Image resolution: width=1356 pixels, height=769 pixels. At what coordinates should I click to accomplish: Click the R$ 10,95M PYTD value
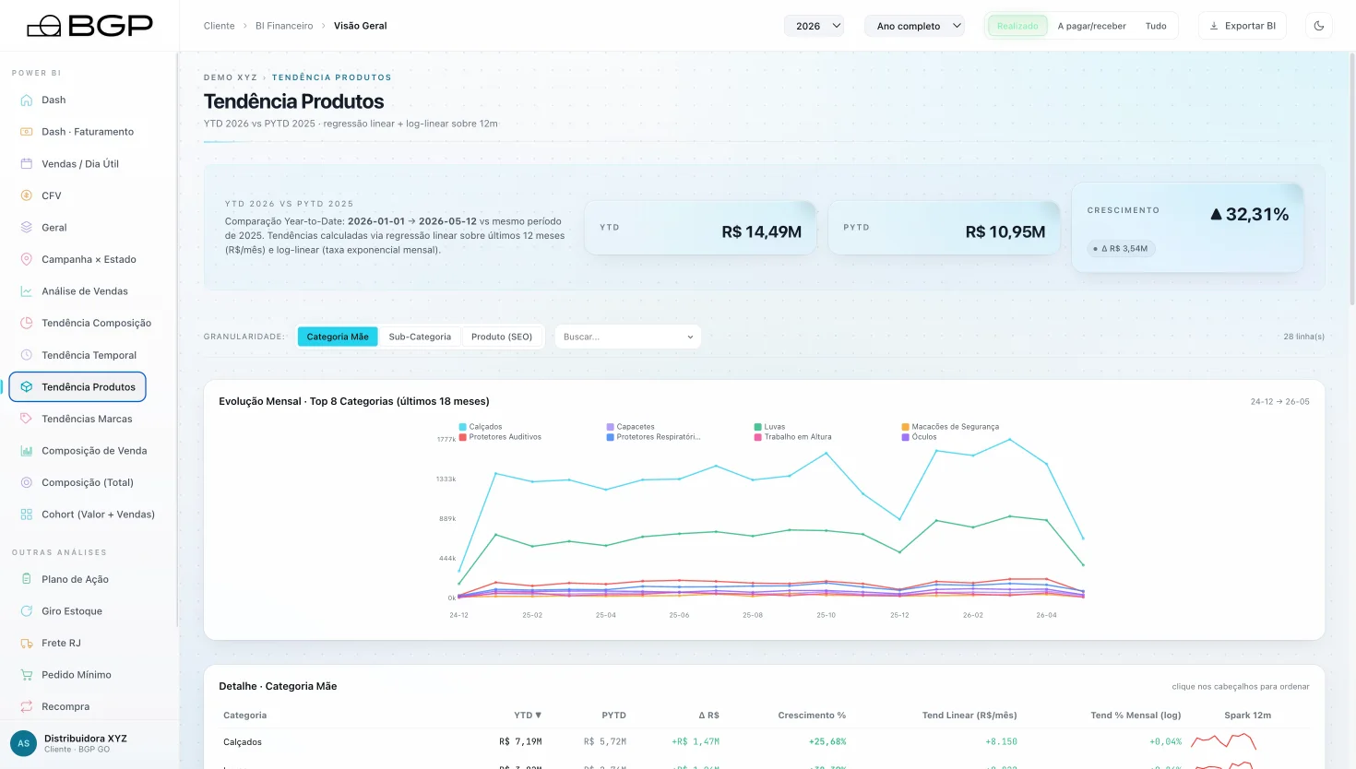coord(1005,231)
